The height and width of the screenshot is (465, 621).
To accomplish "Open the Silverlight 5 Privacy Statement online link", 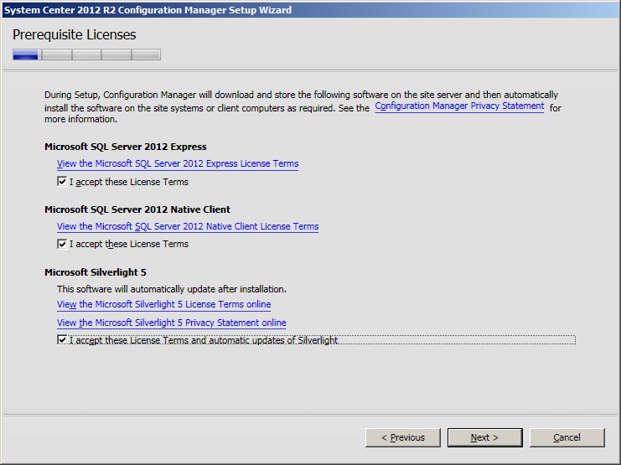I will click(171, 323).
